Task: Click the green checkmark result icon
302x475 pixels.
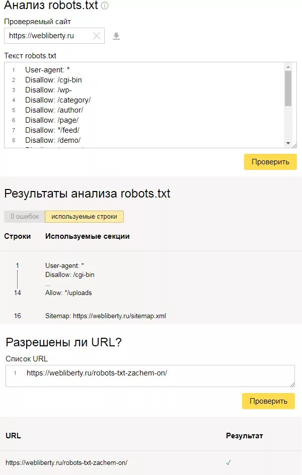Action: (228, 462)
